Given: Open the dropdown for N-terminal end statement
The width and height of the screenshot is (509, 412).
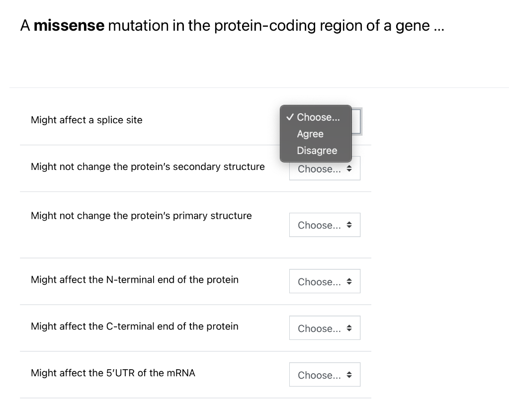Looking at the screenshot, I should tap(325, 281).
